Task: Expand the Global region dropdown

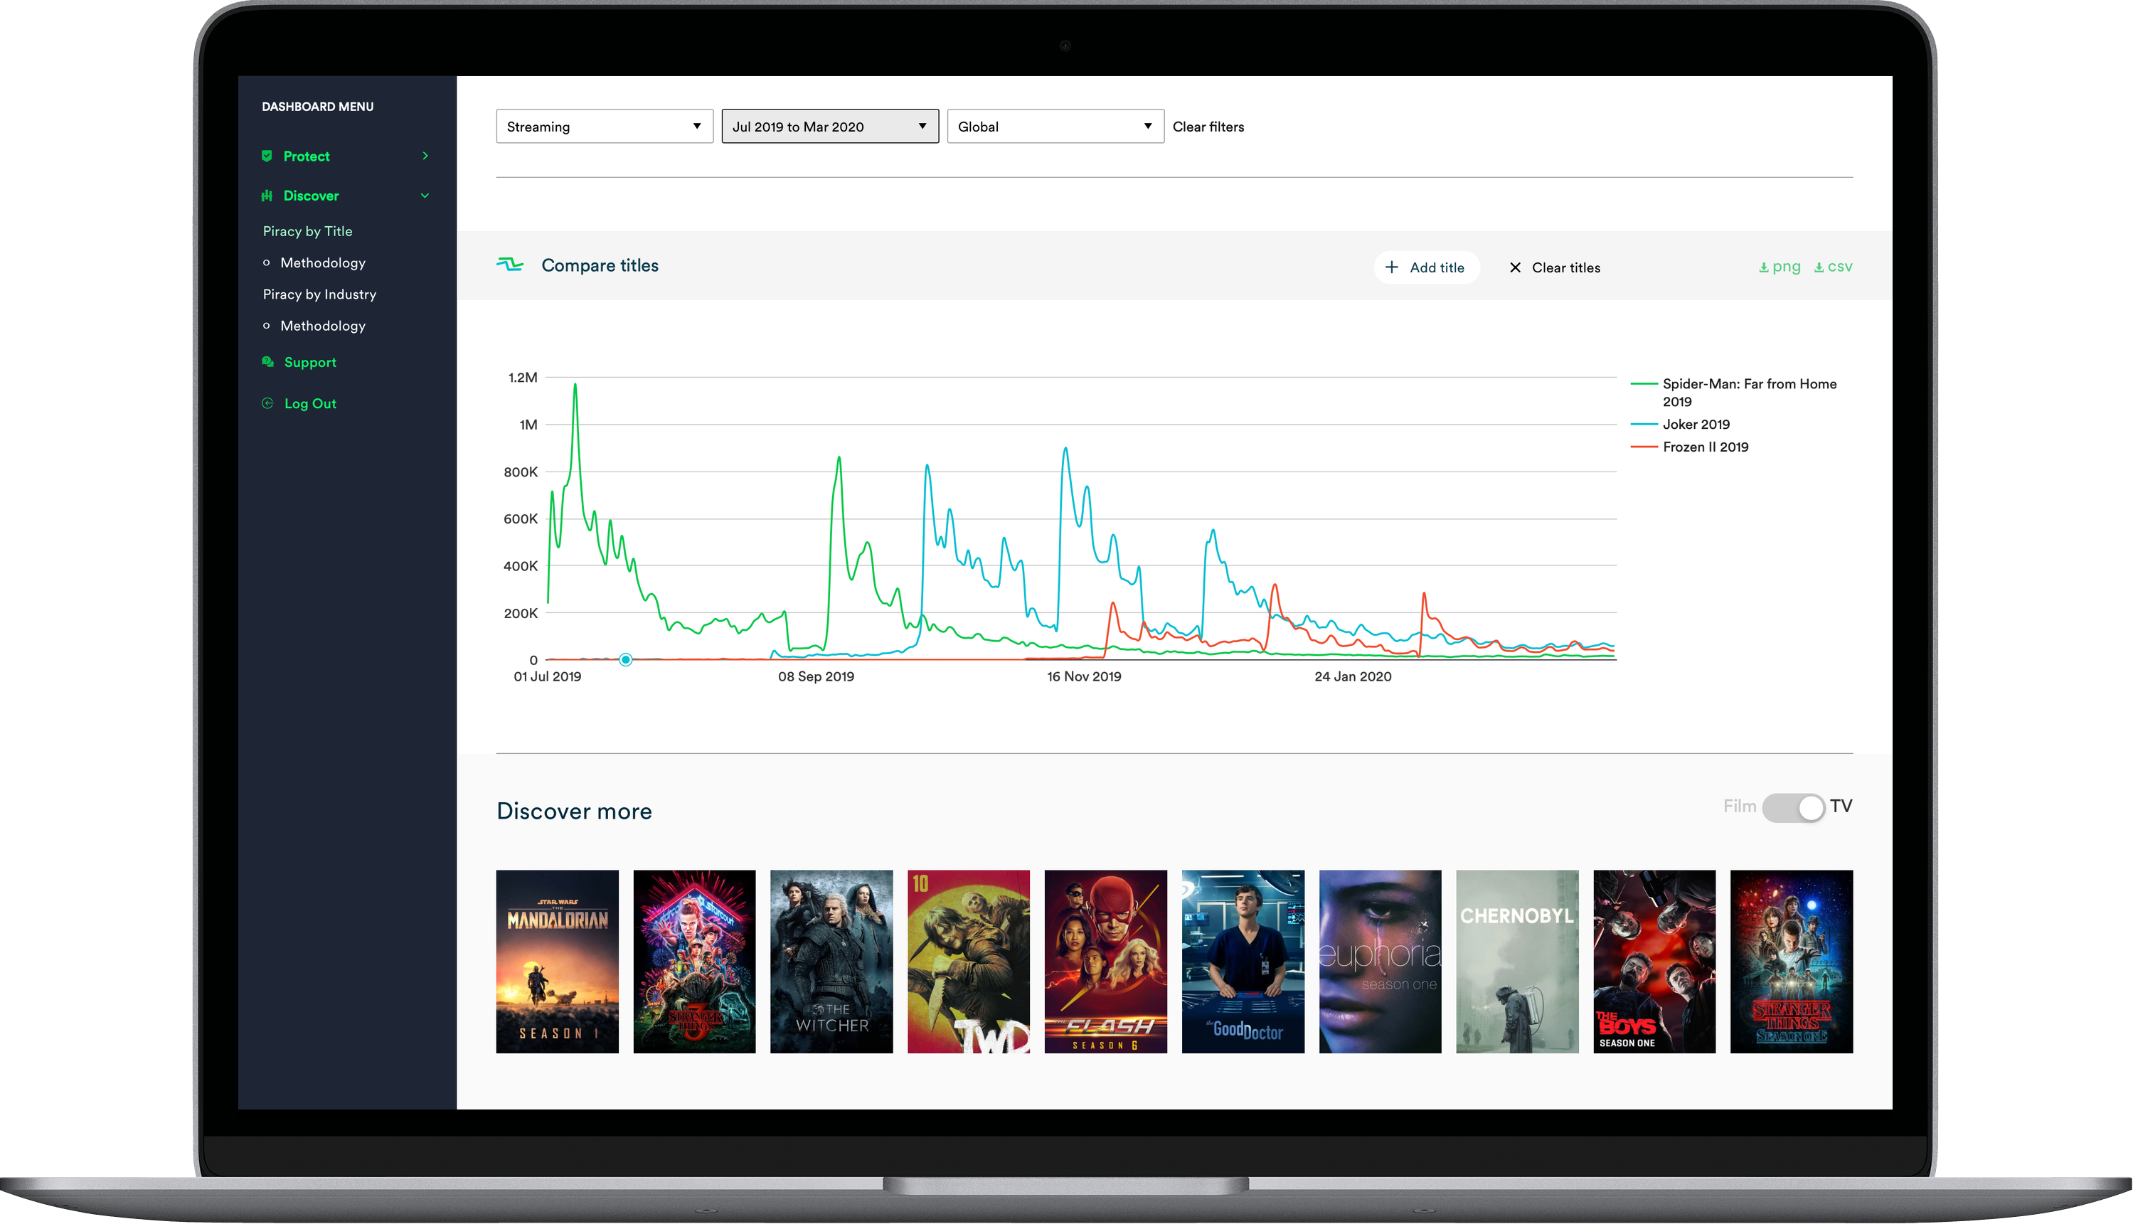Action: 1054,126
